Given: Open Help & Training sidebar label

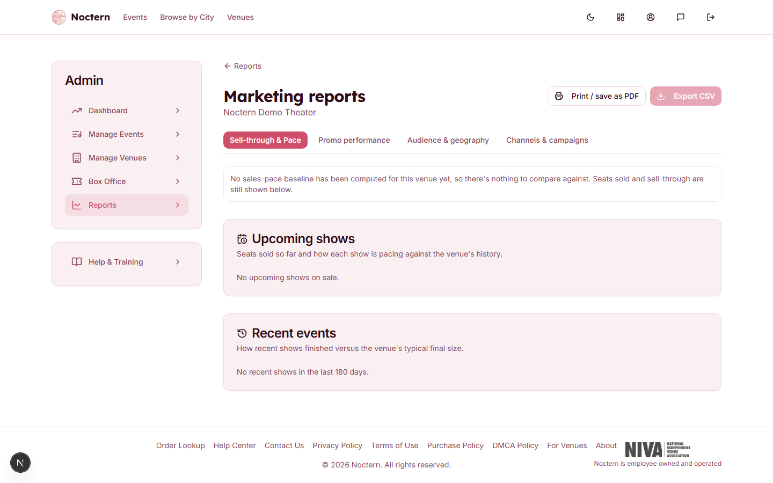Looking at the screenshot, I should [116, 262].
